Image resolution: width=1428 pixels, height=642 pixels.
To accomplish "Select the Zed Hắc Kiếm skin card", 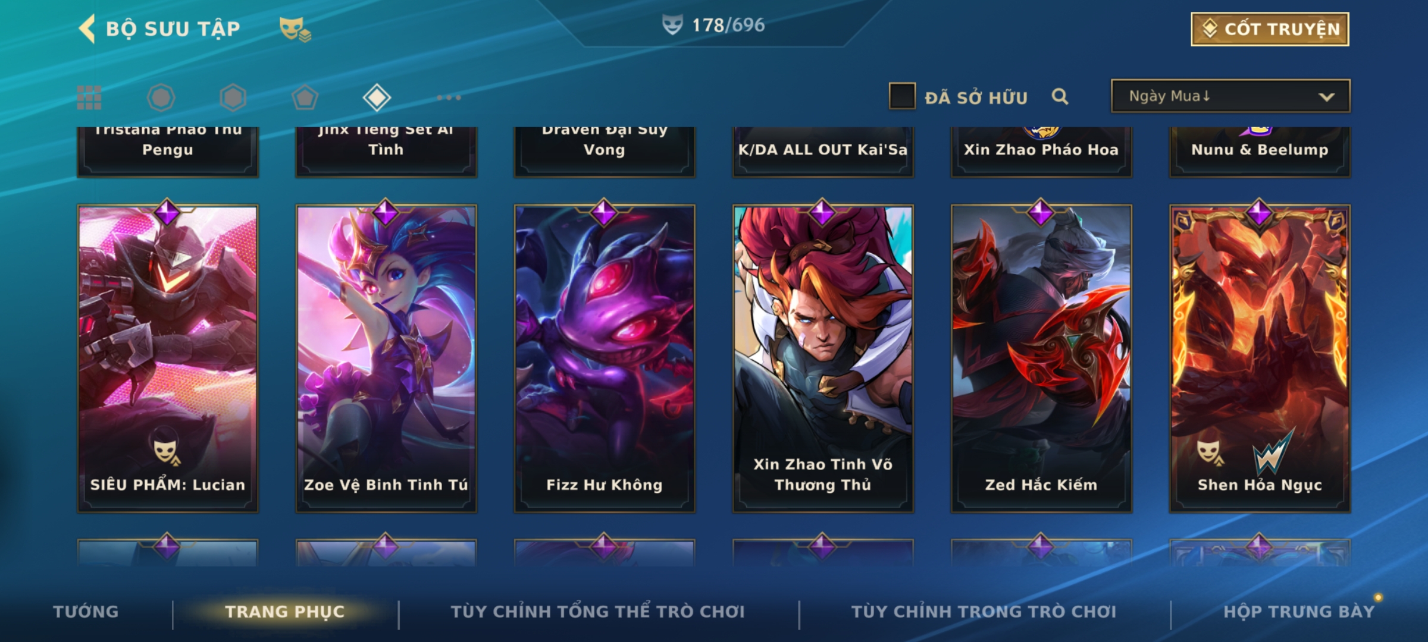I will [1041, 358].
